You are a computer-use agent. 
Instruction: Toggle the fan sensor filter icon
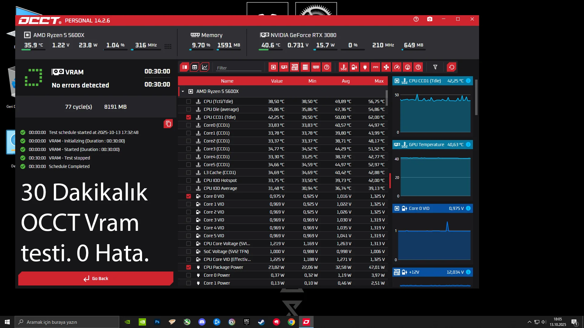(386, 67)
